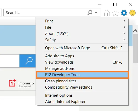Screen dimensions: 138x111
Task: Open the Home page icon
Action: click(107, 13)
